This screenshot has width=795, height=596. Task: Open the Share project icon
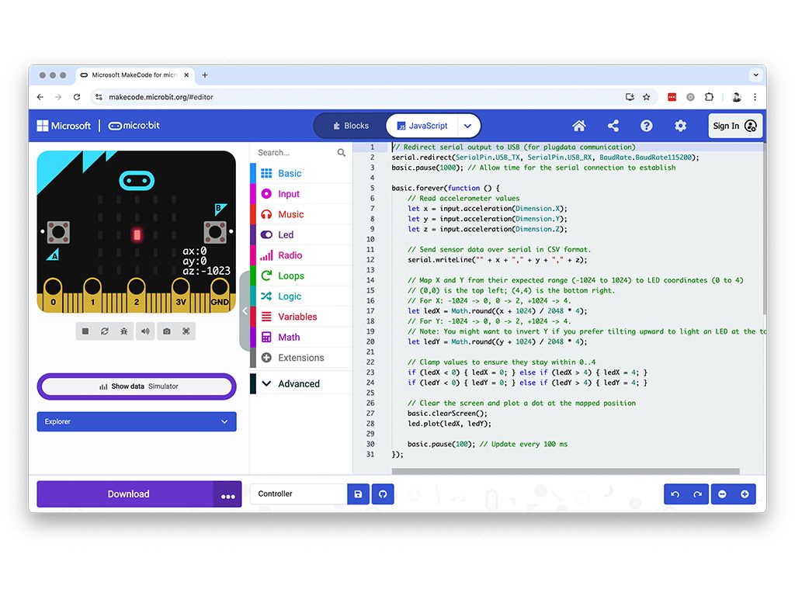click(x=613, y=126)
